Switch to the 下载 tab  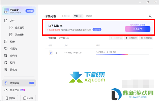click(78, 16)
